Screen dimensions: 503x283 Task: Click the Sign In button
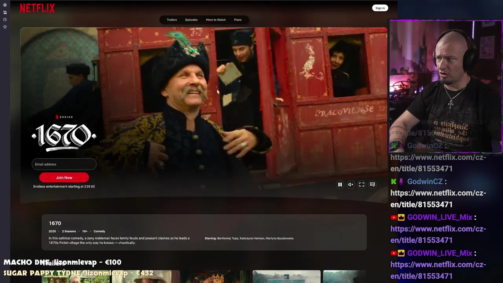point(380,8)
